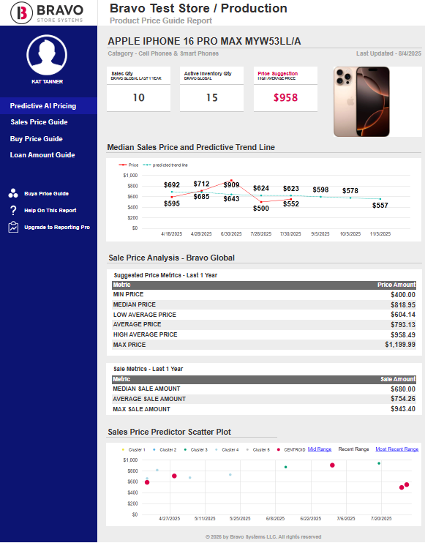Click the Sale Amount column header

pyautogui.click(x=398, y=379)
